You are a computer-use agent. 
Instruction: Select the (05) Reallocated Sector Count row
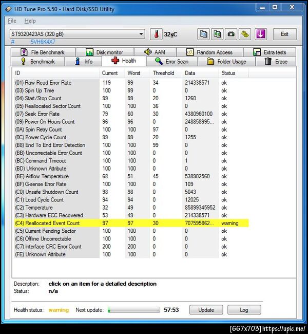[x=131, y=106]
